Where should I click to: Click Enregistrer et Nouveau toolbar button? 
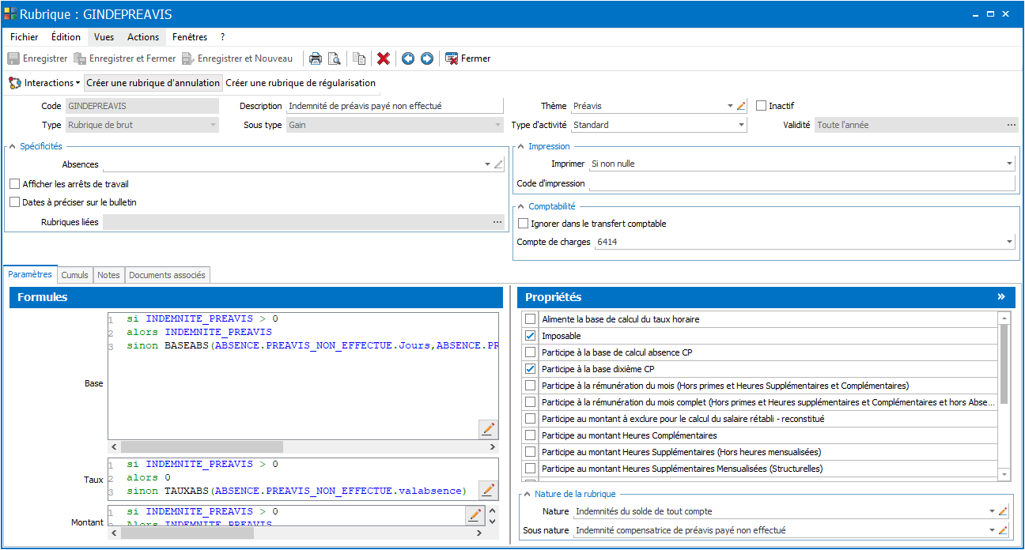pos(236,58)
